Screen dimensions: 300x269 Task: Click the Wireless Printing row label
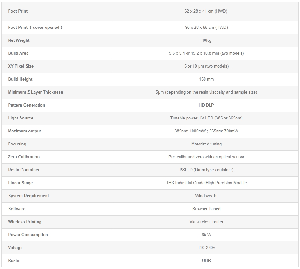pyautogui.click(x=25, y=222)
